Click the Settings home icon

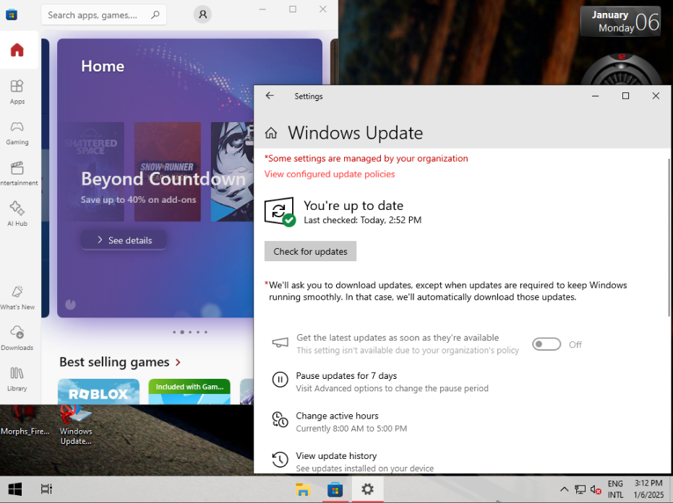271,134
